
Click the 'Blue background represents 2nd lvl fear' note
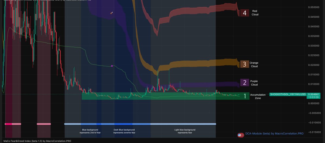pos(90,131)
